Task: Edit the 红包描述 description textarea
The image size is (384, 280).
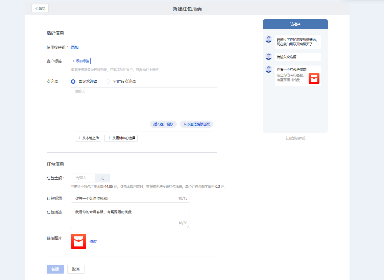Action: tap(130, 218)
